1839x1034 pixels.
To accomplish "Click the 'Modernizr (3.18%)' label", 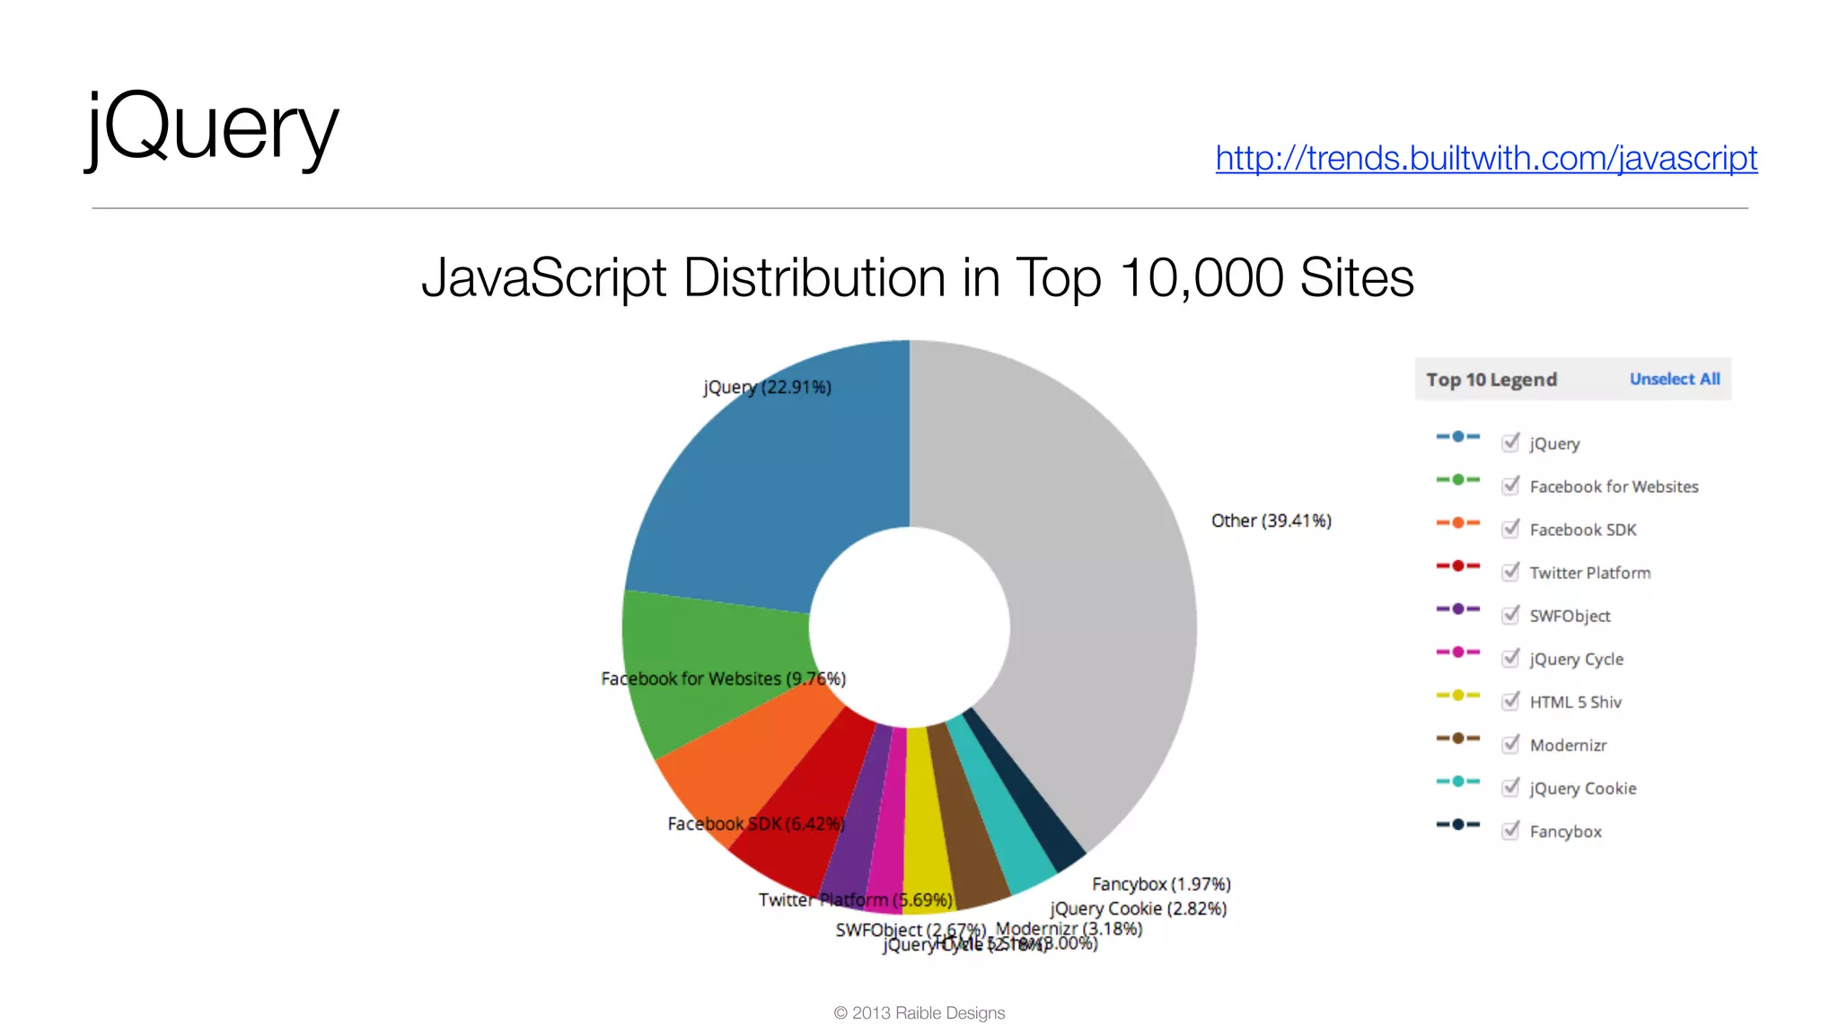I will pos(1069,928).
